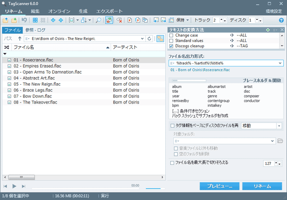Screen dimensions: 287x200
Task: Sort by ファイル名 column header
Action: [61, 47]
